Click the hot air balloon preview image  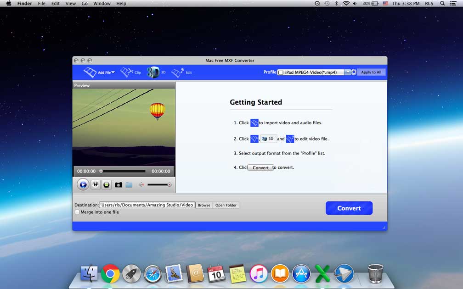point(124,128)
